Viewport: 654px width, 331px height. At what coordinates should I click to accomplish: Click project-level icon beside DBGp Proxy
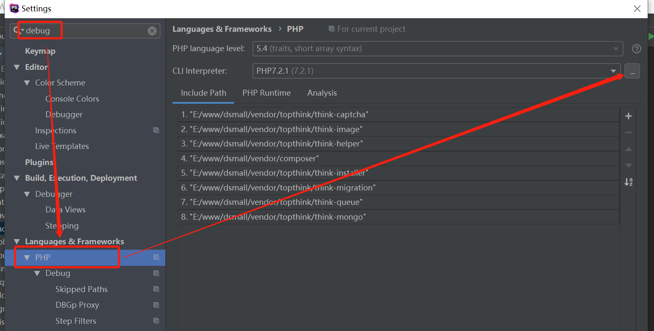(156, 305)
